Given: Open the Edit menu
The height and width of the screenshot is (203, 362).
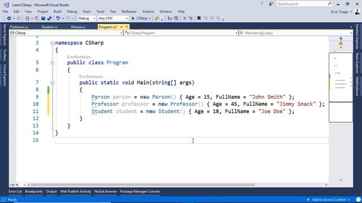Looking at the screenshot, I should pos(16,11).
